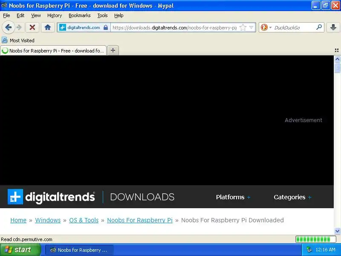
Task: Click the scrollbar up arrow
Action: (337, 59)
